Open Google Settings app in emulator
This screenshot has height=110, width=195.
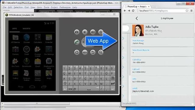point(38,75)
